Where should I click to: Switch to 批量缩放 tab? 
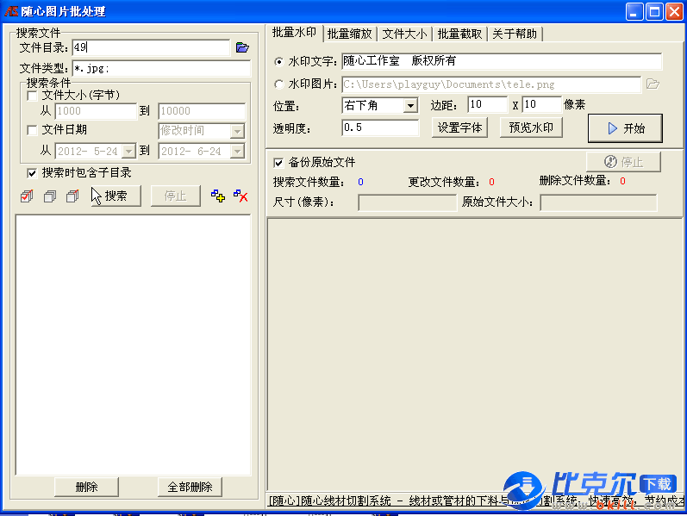point(349,34)
